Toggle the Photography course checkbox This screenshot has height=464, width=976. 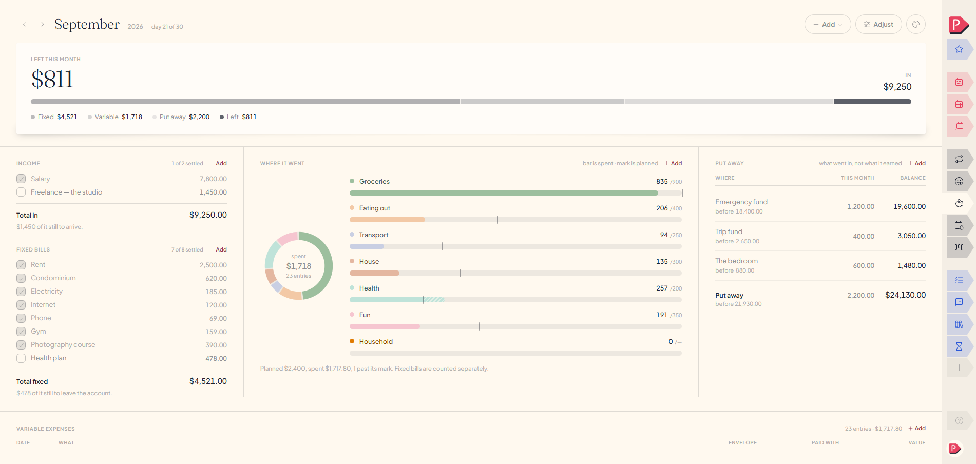(x=21, y=345)
